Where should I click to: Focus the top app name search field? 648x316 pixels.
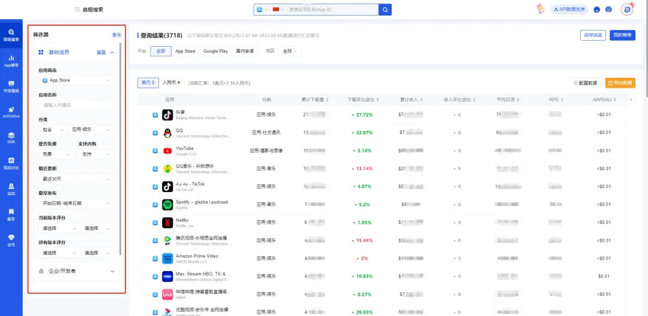pyautogui.click(x=332, y=10)
